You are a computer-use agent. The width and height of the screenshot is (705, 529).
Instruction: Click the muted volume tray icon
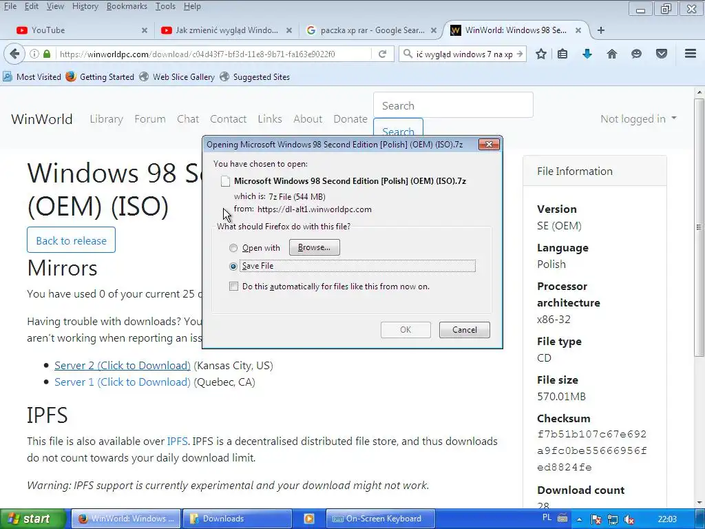pos(629,519)
